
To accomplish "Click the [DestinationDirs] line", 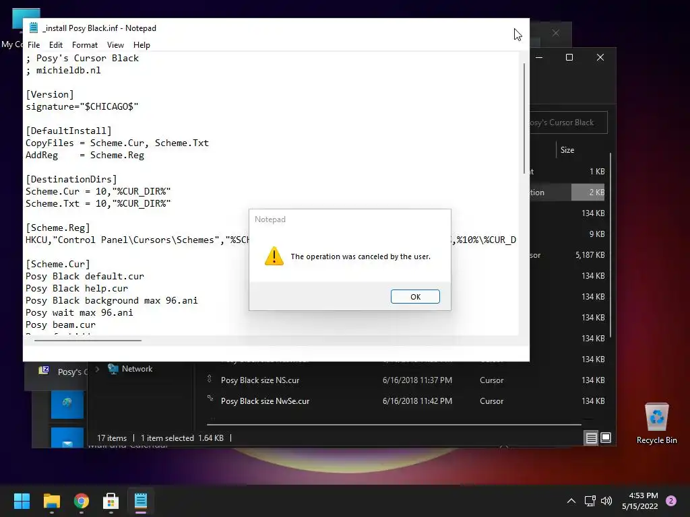I will click(71, 179).
